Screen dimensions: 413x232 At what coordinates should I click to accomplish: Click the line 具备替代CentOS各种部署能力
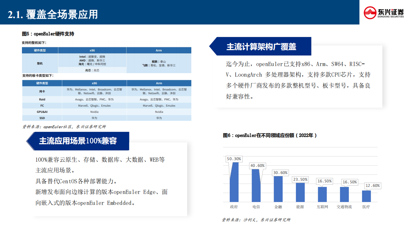click(76, 181)
